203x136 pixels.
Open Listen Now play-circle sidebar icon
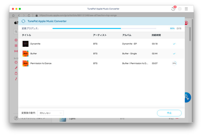[16, 40]
